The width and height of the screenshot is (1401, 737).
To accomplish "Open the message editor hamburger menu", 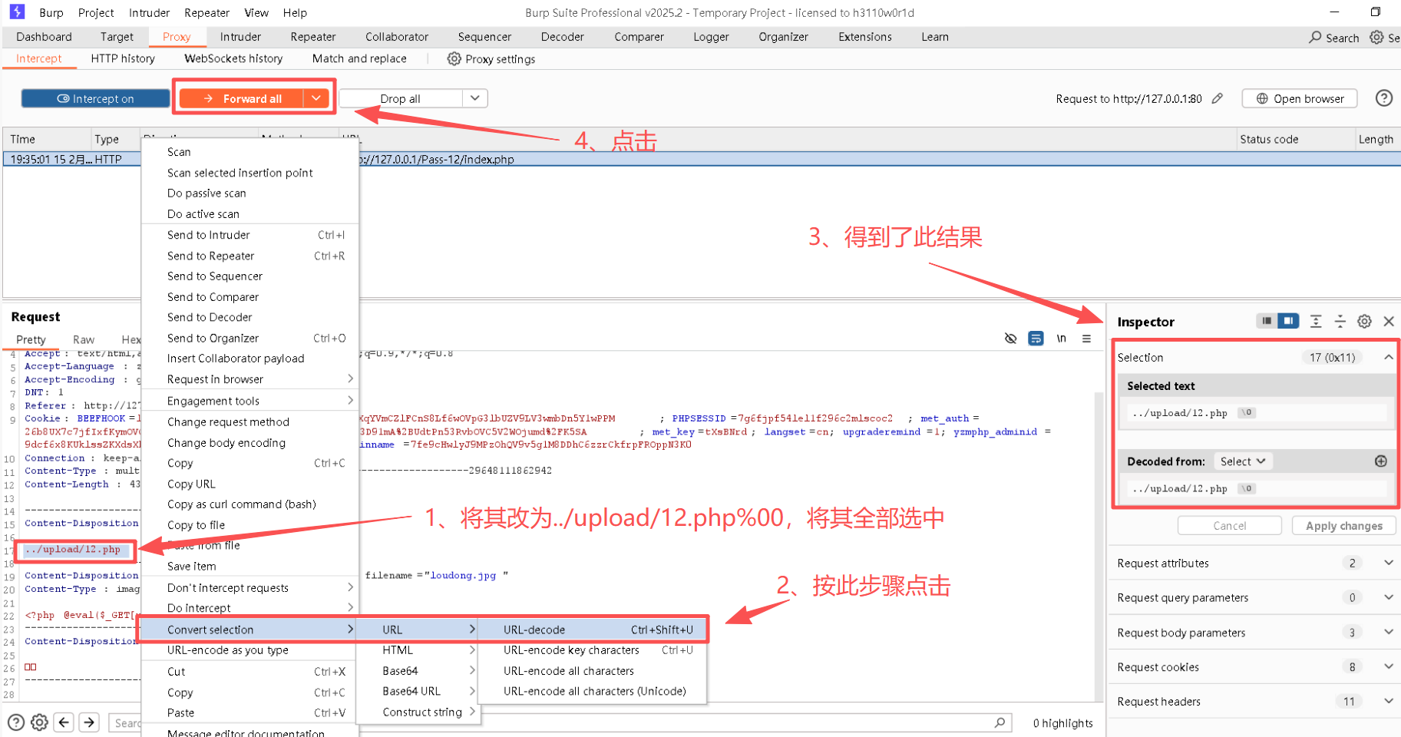I will [x=1086, y=339].
